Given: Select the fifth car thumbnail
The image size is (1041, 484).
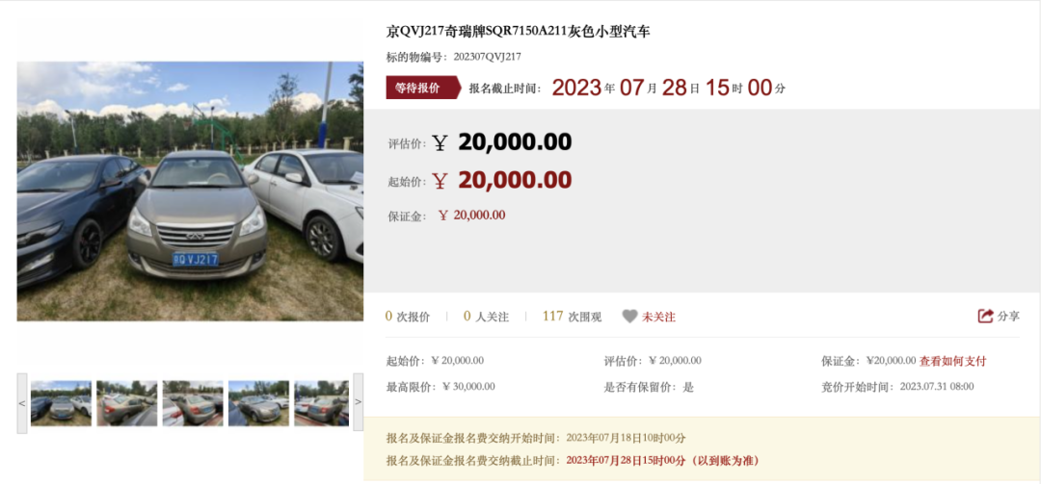Looking at the screenshot, I should (x=321, y=403).
